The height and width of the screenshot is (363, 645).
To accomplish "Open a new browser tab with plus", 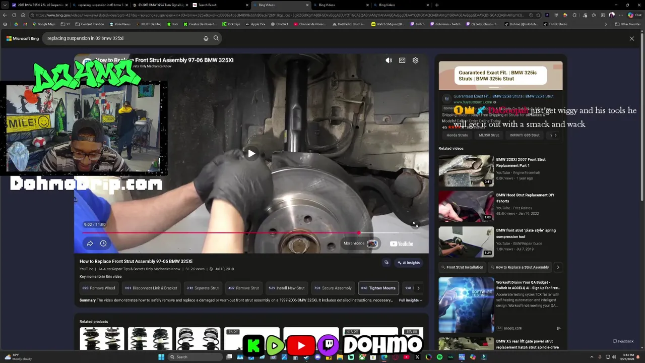I will 437,5.
